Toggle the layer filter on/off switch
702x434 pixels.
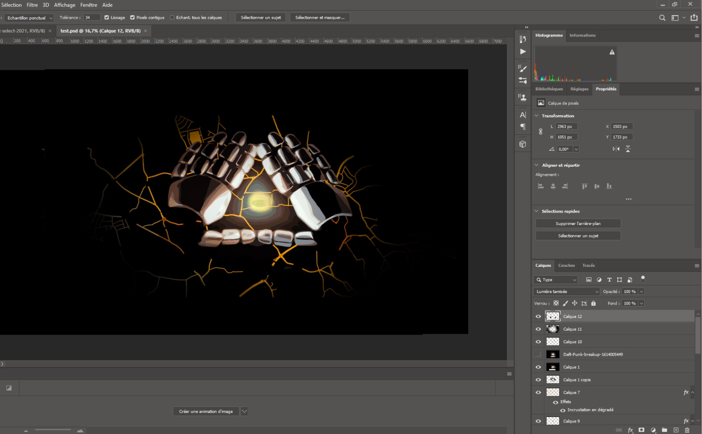point(643,278)
